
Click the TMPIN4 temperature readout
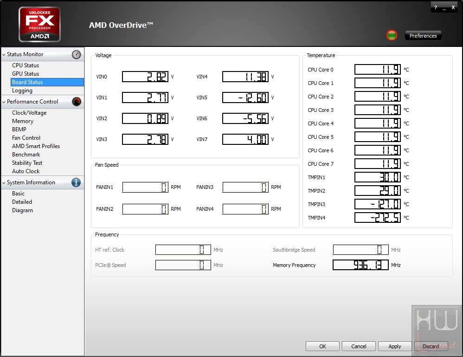point(378,218)
